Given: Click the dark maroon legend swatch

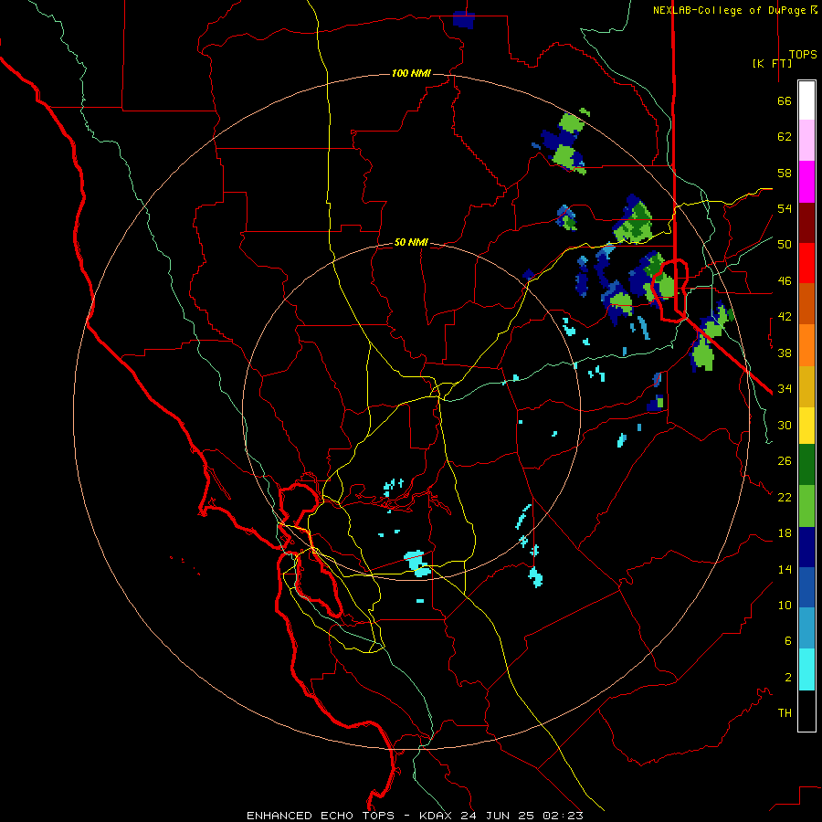Looking at the screenshot, I should (806, 223).
